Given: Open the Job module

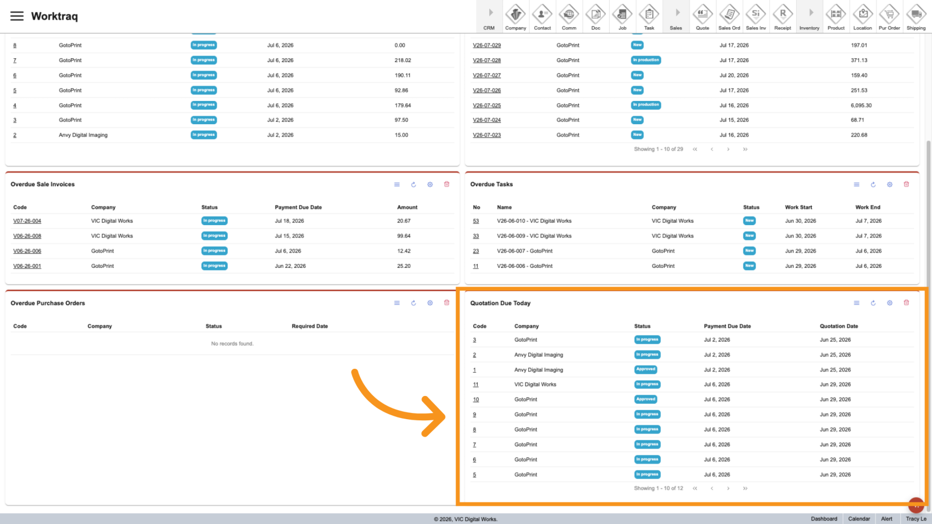Looking at the screenshot, I should pos(622,17).
